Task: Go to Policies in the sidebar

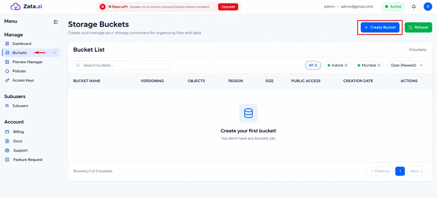Action: [x=19, y=71]
